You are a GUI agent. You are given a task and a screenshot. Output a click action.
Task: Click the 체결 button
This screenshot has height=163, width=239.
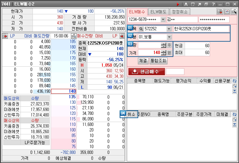point(143,61)
